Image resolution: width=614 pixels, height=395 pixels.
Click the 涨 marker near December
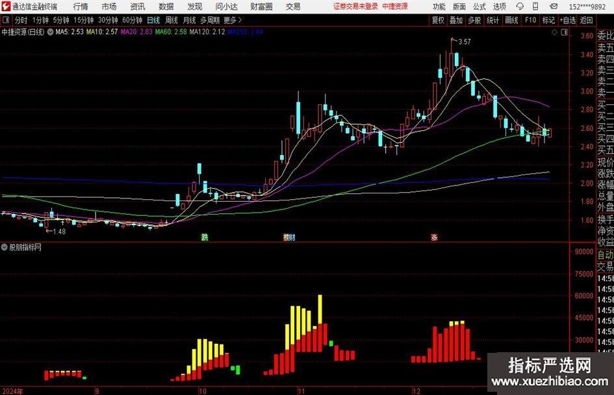[434, 237]
